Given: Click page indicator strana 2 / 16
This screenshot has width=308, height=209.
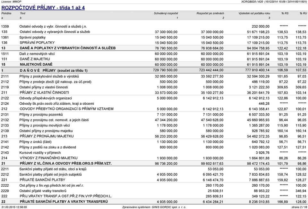Looking at the screenshot, I should 299,207.
